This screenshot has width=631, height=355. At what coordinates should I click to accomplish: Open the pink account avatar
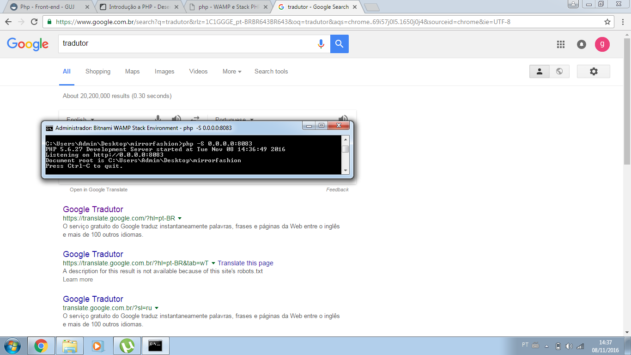pos(602,44)
